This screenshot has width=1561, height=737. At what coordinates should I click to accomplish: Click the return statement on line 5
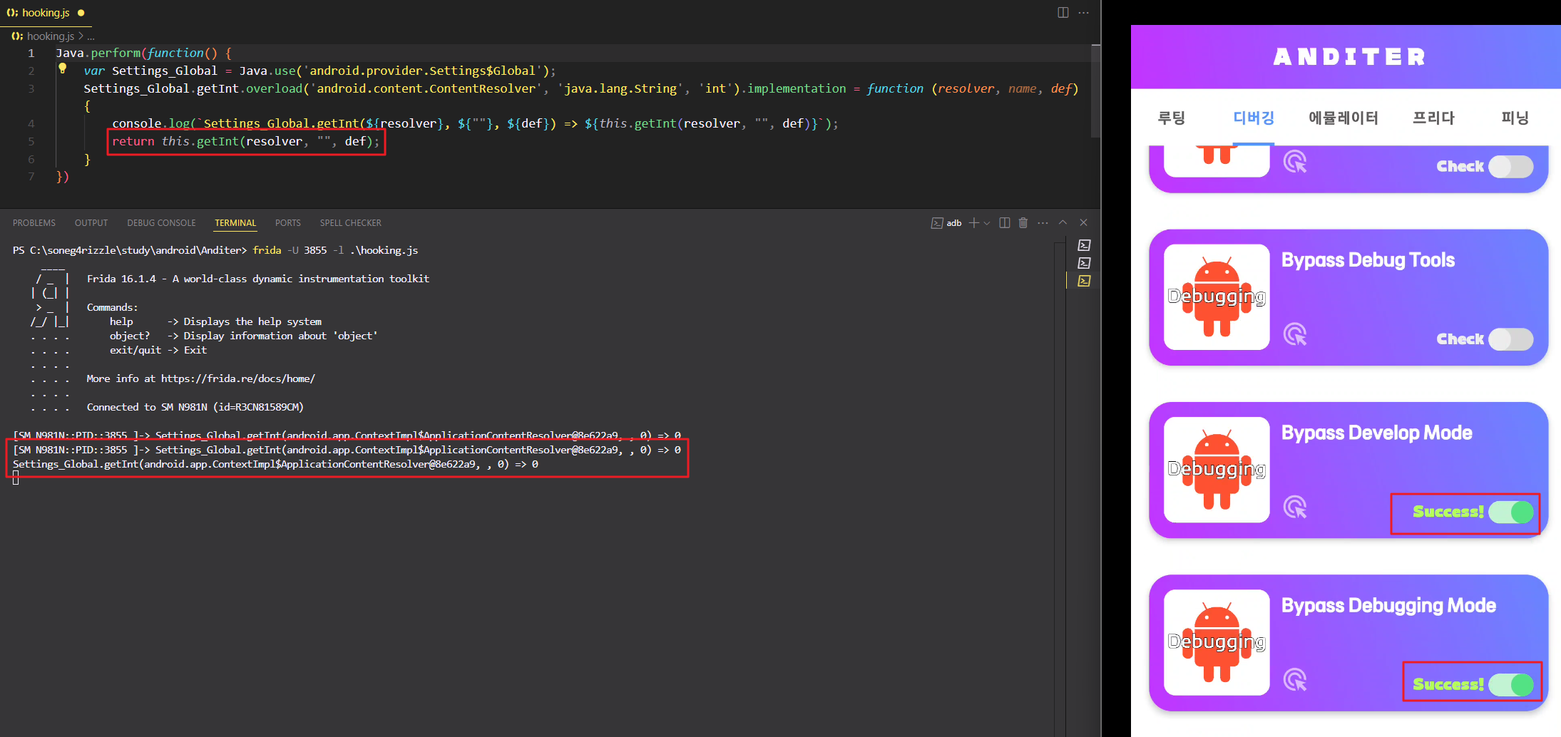click(245, 141)
